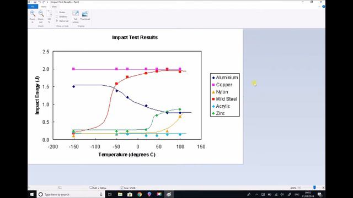Click the 'Temperature (degrees C)' axis label
353x198 pixels.
point(127,155)
